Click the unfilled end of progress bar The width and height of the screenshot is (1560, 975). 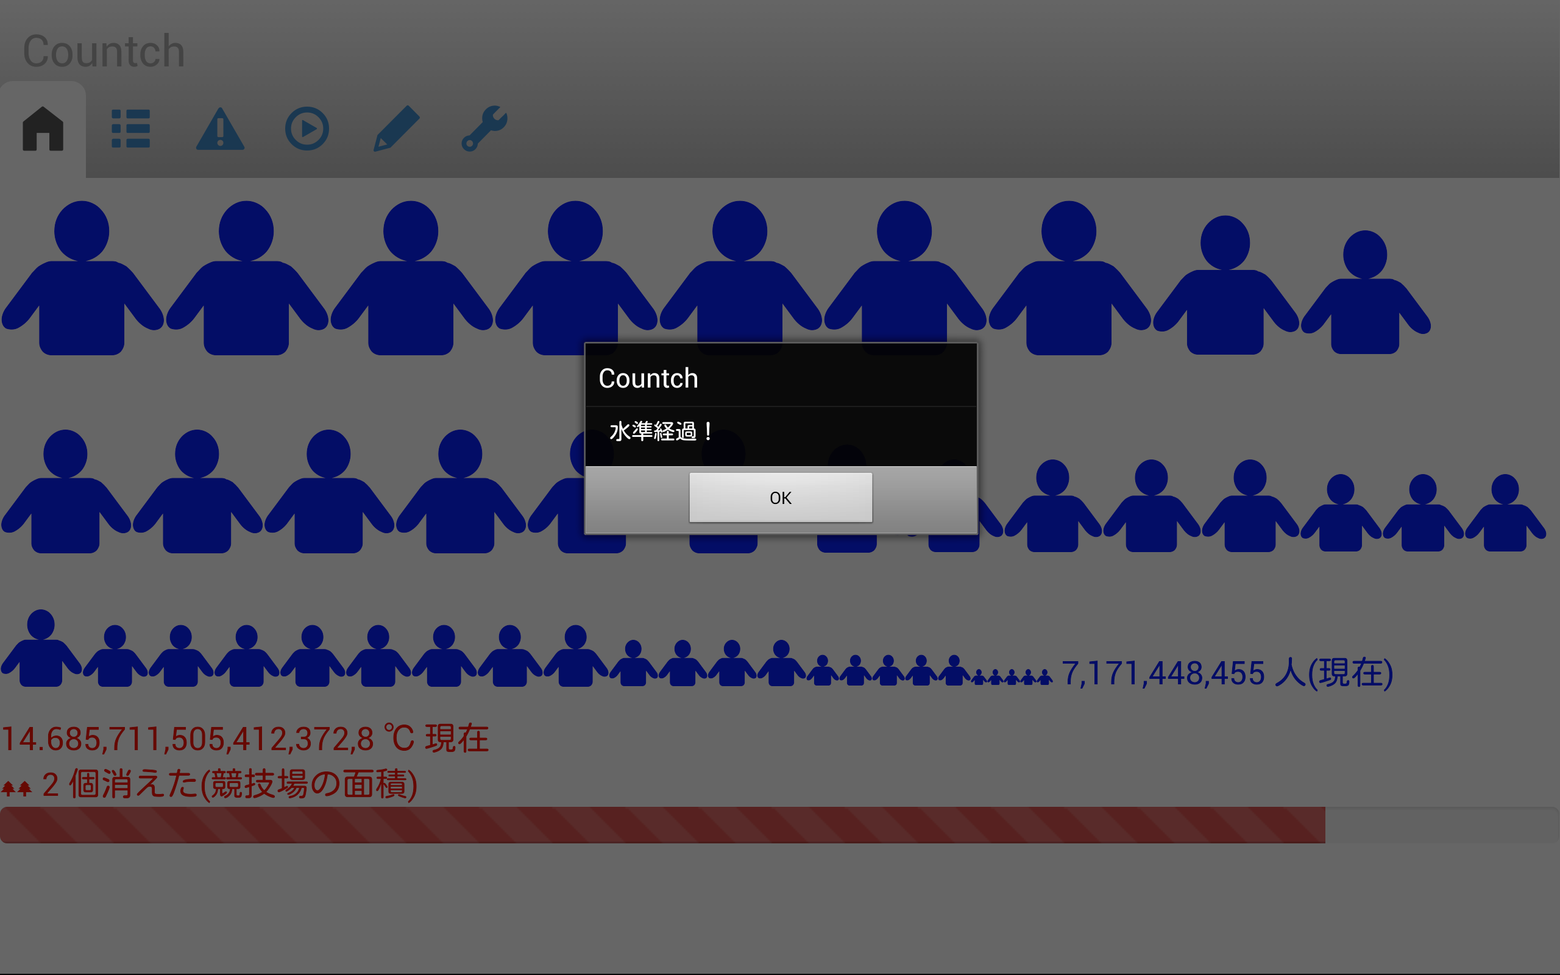pyautogui.click(x=1441, y=824)
